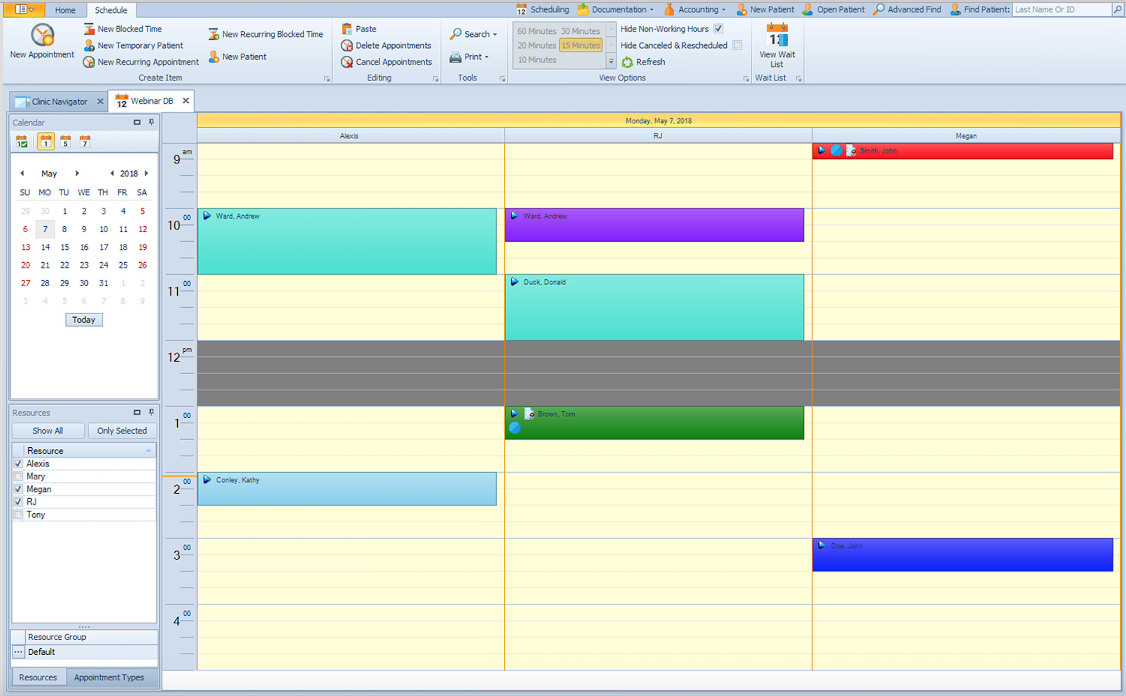Switch to the Home ribbon tab
The width and height of the screenshot is (1126, 696).
65,10
